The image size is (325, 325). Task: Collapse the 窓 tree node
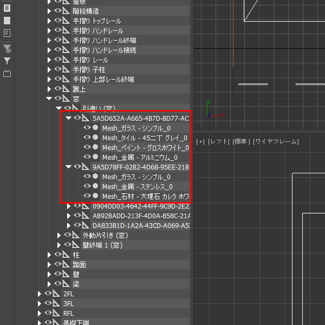tap(49, 99)
